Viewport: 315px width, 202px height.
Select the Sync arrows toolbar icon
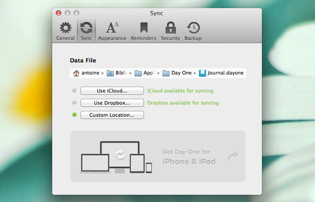click(x=86, y=28)
